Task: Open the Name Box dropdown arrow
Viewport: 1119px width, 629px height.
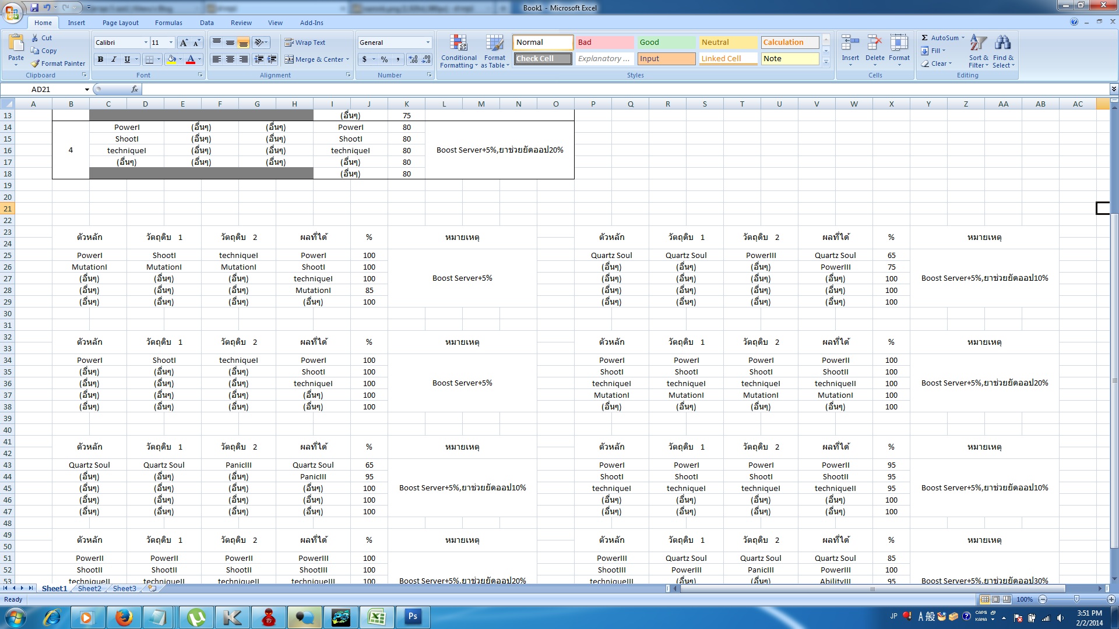Action: coord(87,90)
